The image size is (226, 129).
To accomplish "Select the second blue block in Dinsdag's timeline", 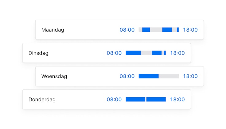I will coord(157,53).
